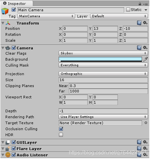Open the GUILayer gear settings menu

[x=145, y=142]
